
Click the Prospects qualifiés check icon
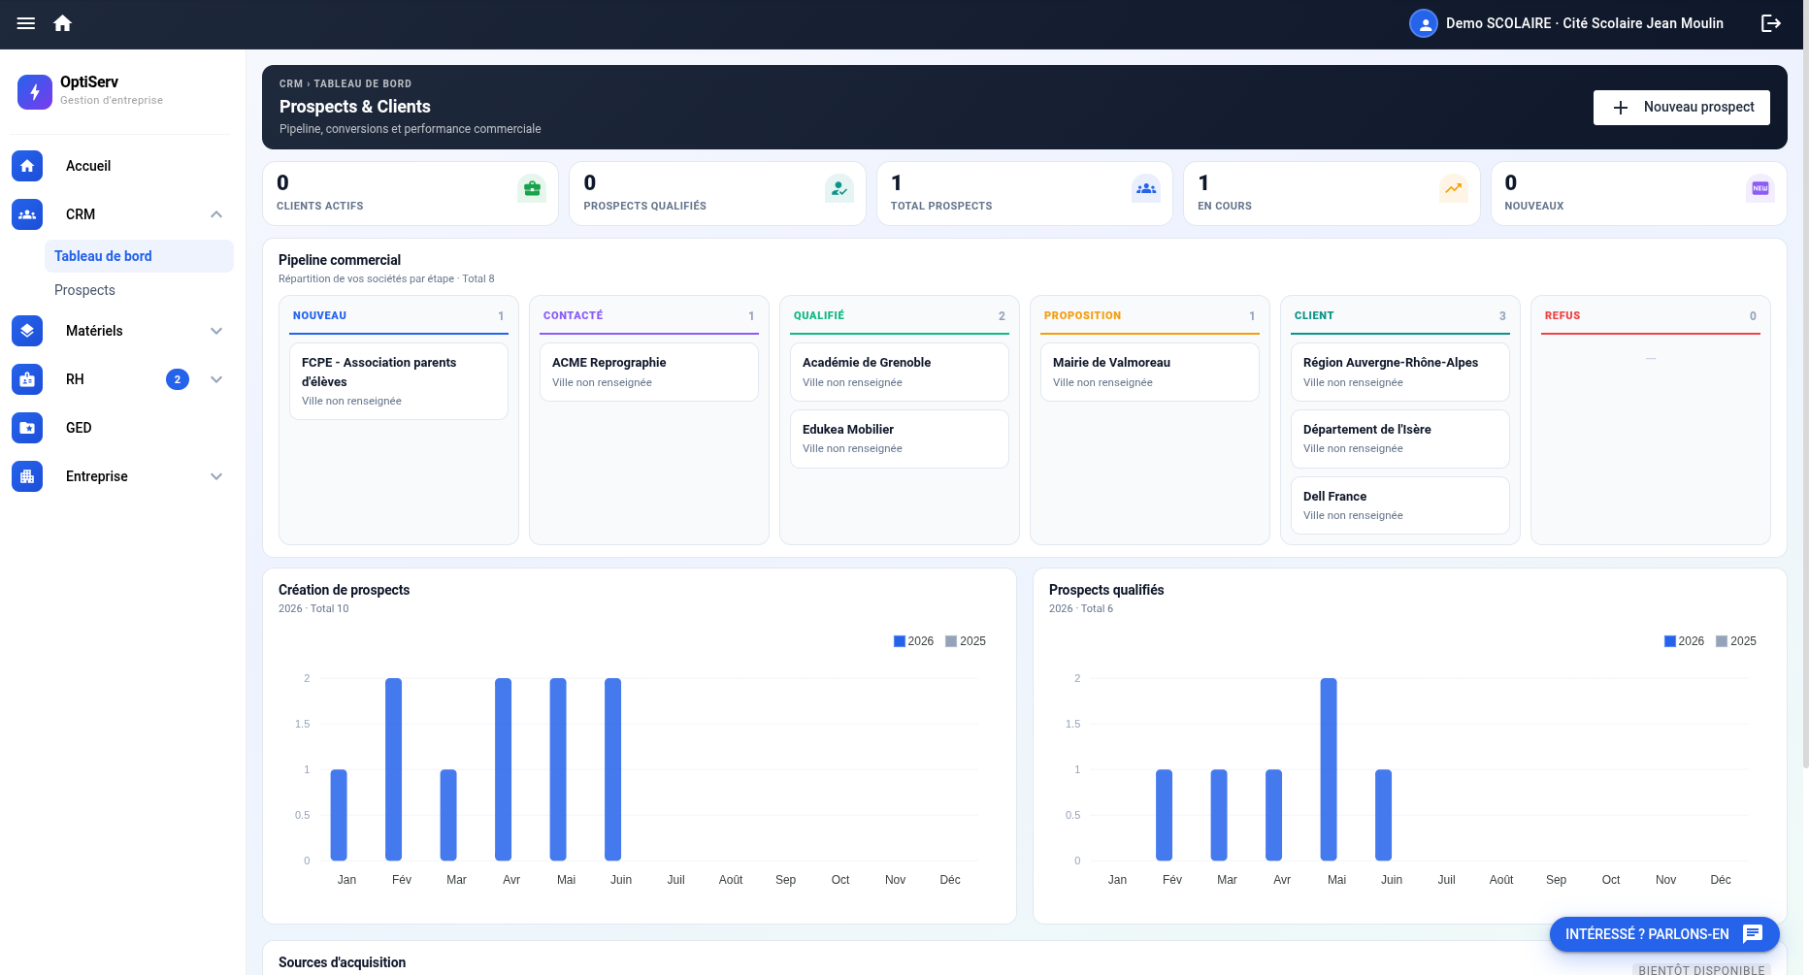tap(839, 188)
